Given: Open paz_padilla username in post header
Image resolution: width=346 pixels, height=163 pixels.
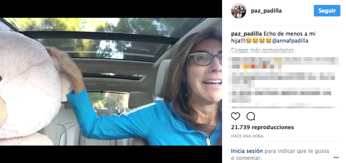Looking at the screenshot, I should coord(266,11).
